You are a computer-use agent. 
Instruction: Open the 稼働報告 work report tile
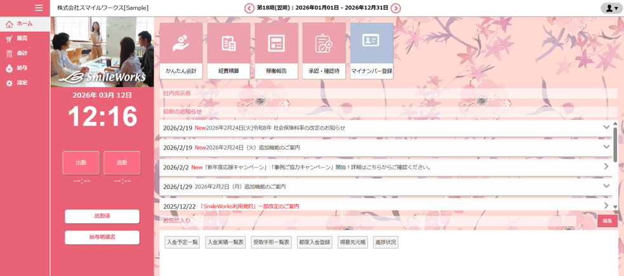click(x=276, y=51)
